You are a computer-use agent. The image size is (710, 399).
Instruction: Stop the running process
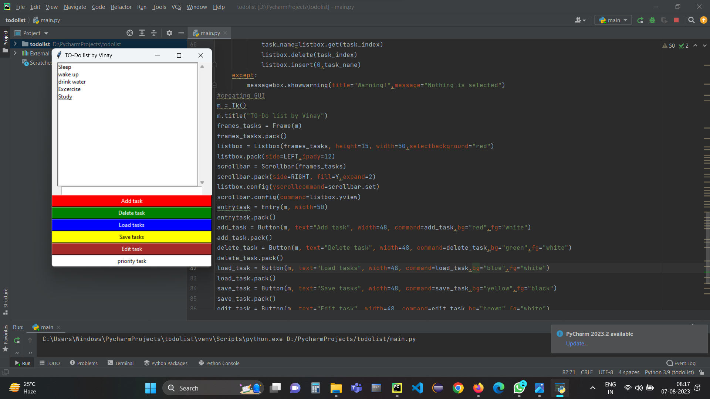(x=676, y=20)
